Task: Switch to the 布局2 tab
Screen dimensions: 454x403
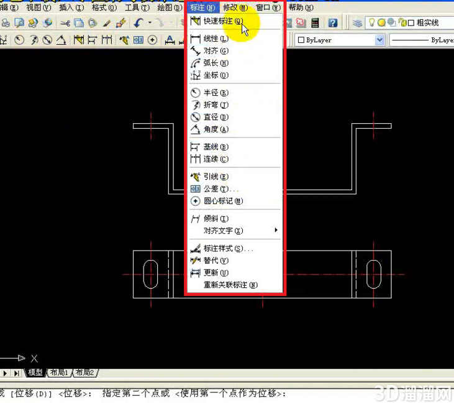Action: tap(84, 373)
